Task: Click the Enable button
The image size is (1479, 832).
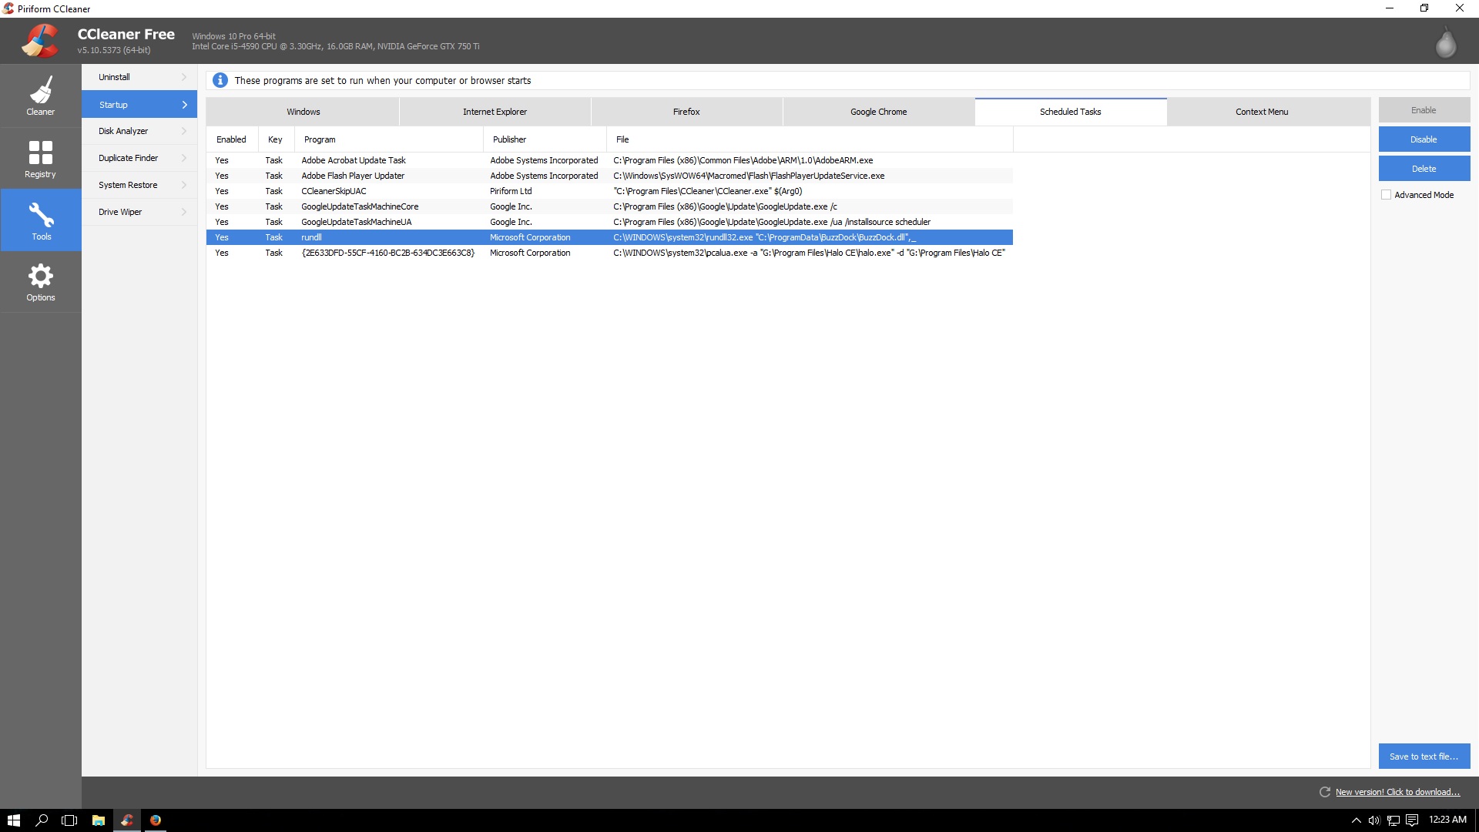Action: pyautogui.click(x=1424, y=110)
